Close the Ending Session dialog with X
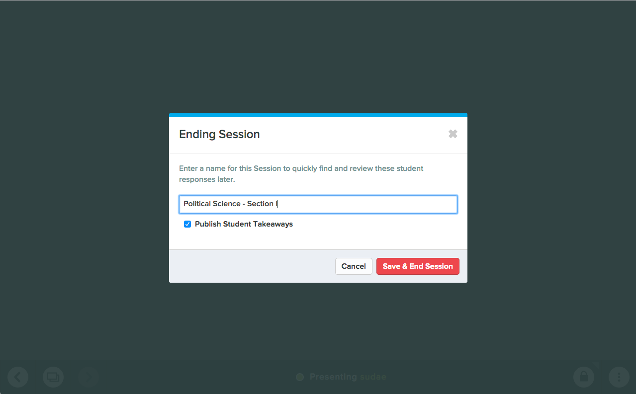The height and width of the screenshot is (394, 636). coord(453,134)
